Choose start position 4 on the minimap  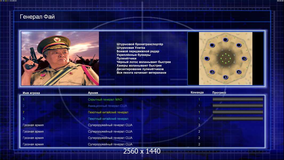pyautogui.click(x=239, y=72)
